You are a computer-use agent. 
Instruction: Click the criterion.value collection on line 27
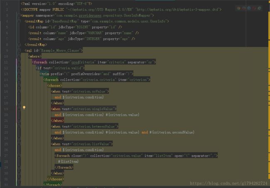[x=127, y=156]
